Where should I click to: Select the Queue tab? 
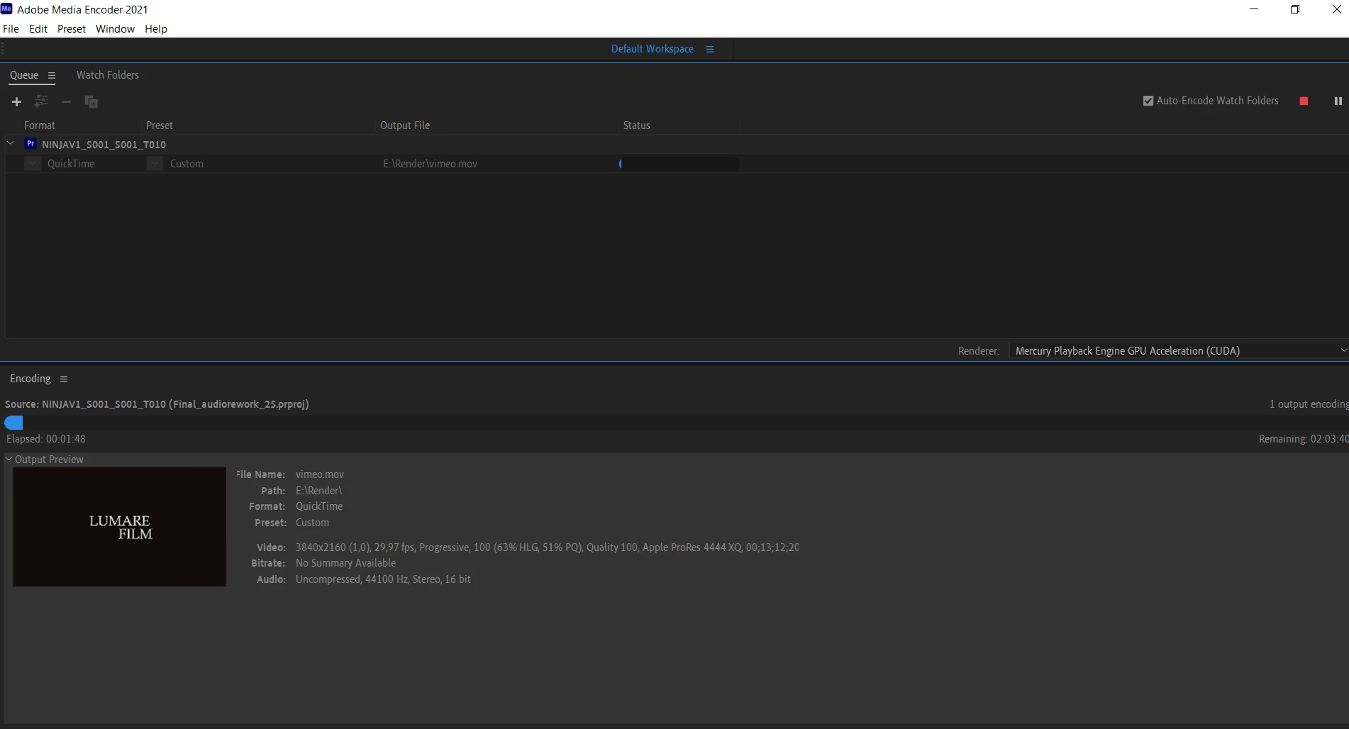tap(24, 75)
